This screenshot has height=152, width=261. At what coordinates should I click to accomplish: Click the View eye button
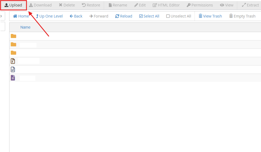pyautogui.click(x=226, y=5)
